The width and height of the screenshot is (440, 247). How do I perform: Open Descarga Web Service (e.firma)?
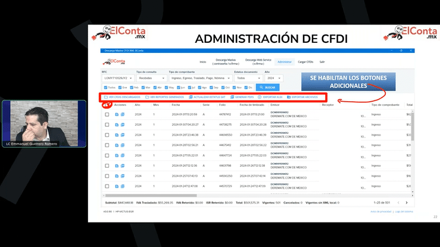tap(258, 62)
